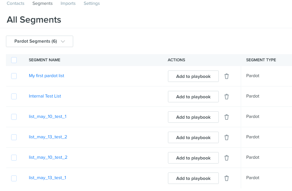
Task: Open segment link list_may_13_test_2
Action: (x=48, y=137)
